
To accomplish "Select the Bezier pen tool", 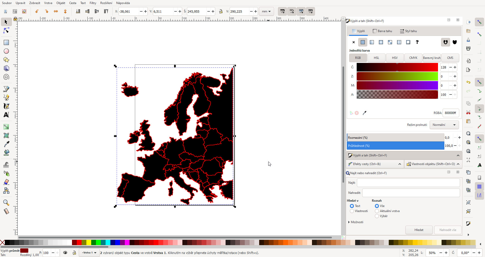I will pos(6,89).
